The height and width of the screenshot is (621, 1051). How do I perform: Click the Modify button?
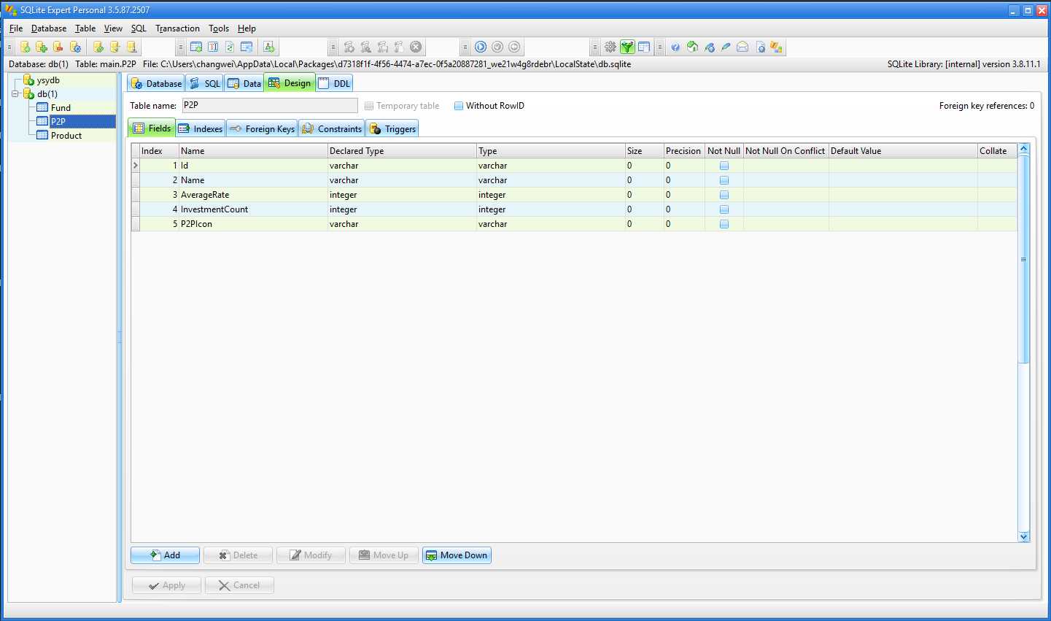[x=311, y=555]
